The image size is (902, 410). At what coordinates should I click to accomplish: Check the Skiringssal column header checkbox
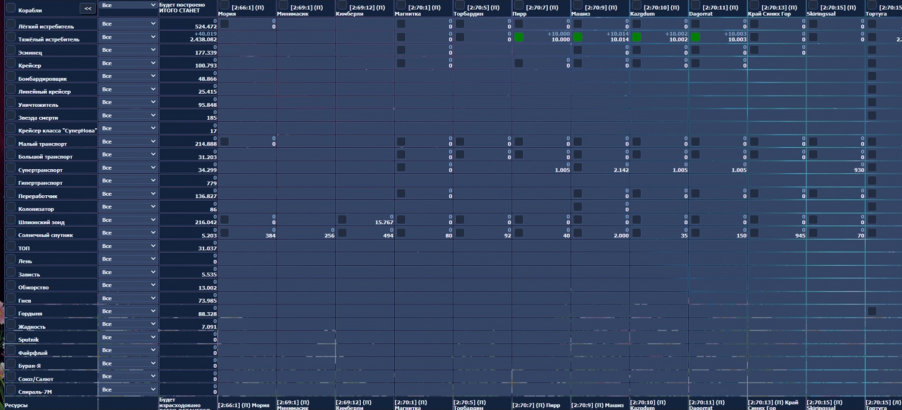coord(813,5)
